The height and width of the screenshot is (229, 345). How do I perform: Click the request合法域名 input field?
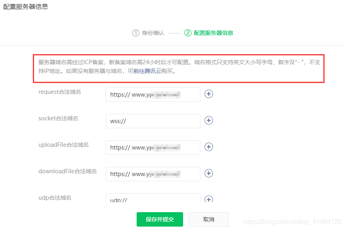coord(153,95)
